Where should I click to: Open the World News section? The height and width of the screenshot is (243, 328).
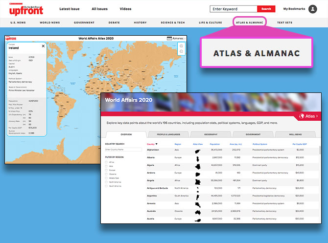tap(50, 22)
